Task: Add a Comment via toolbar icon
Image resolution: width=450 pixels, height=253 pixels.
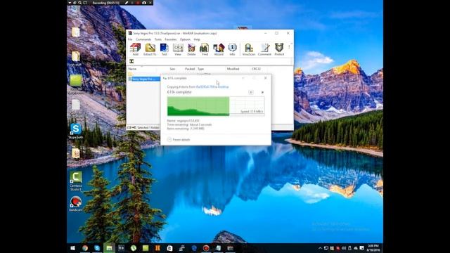Action: [264, 49]
